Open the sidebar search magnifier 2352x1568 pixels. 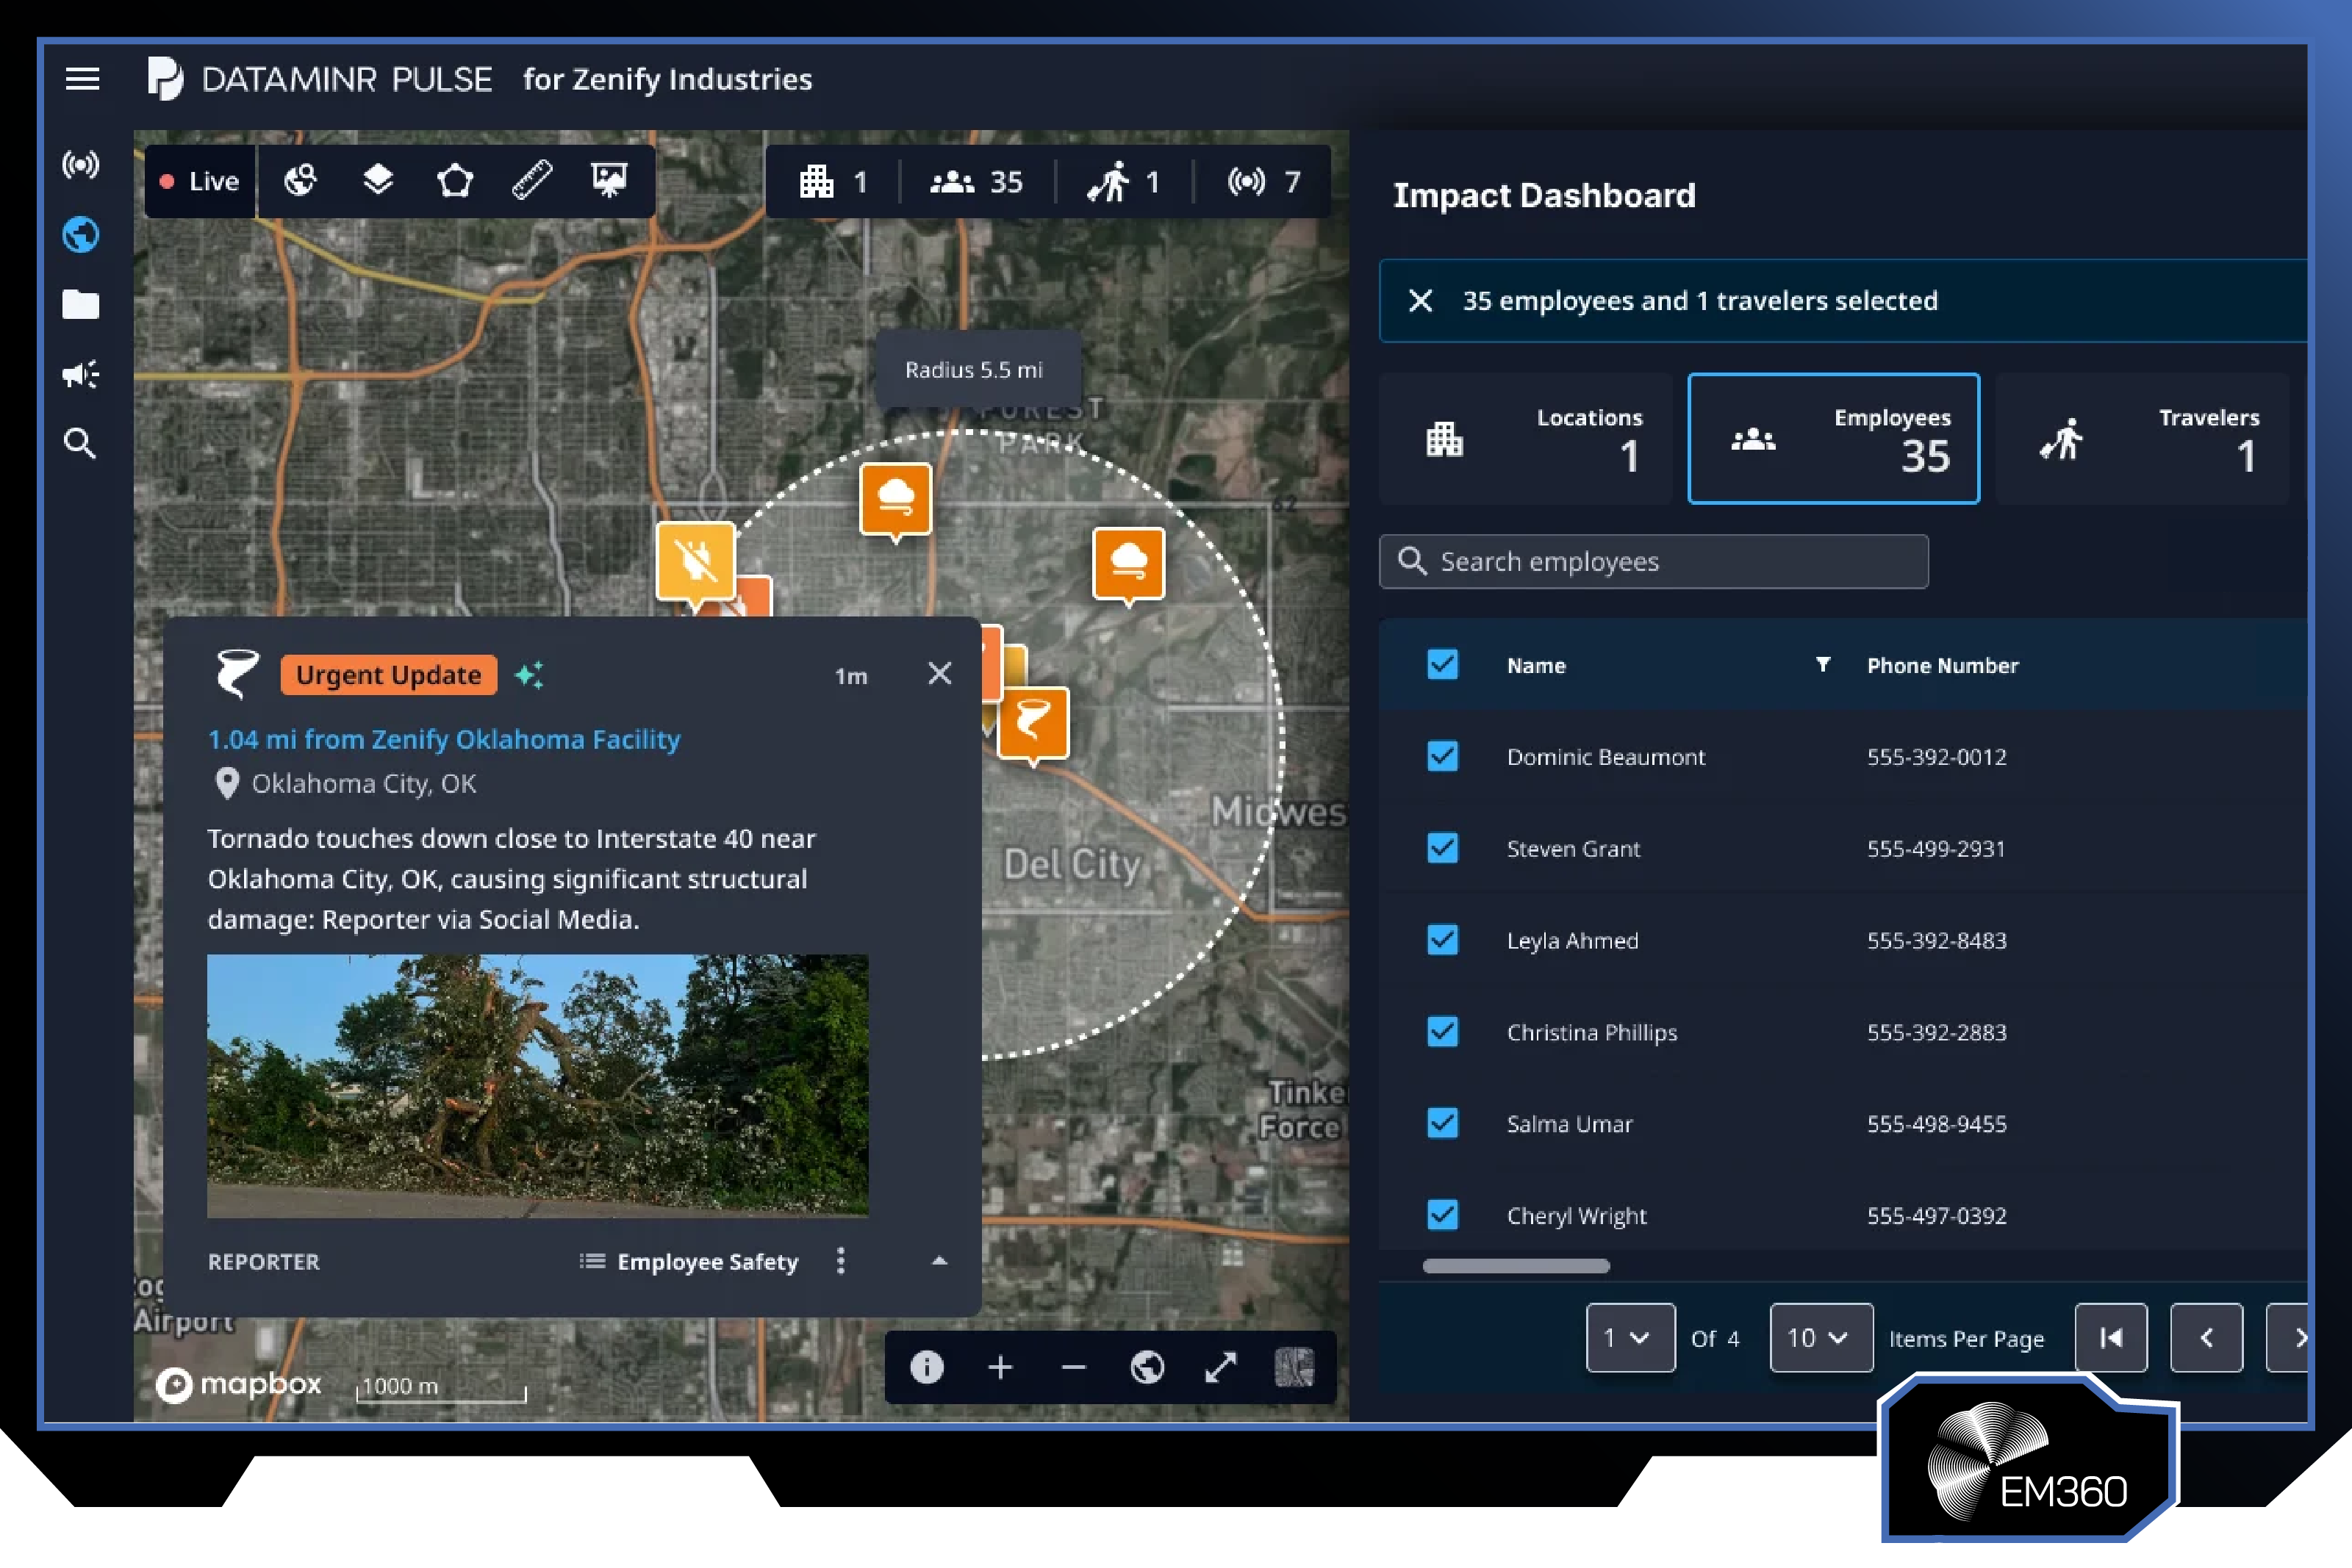pyautogui.click(x=81, y=443)
